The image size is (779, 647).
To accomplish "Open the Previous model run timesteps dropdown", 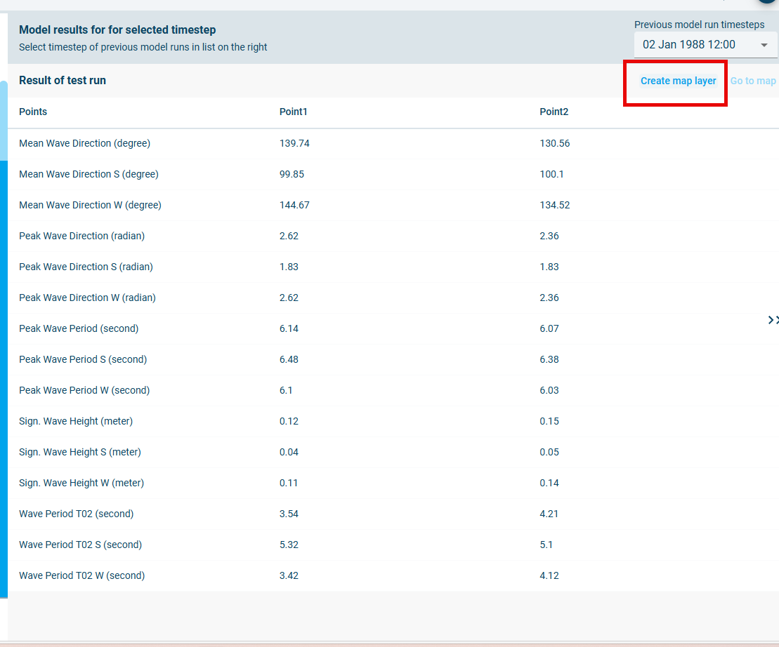I will click(x=705, y=45).
